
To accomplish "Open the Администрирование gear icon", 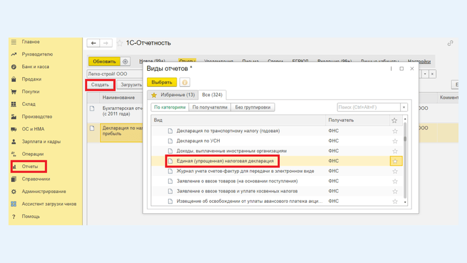I will (14, 192).
